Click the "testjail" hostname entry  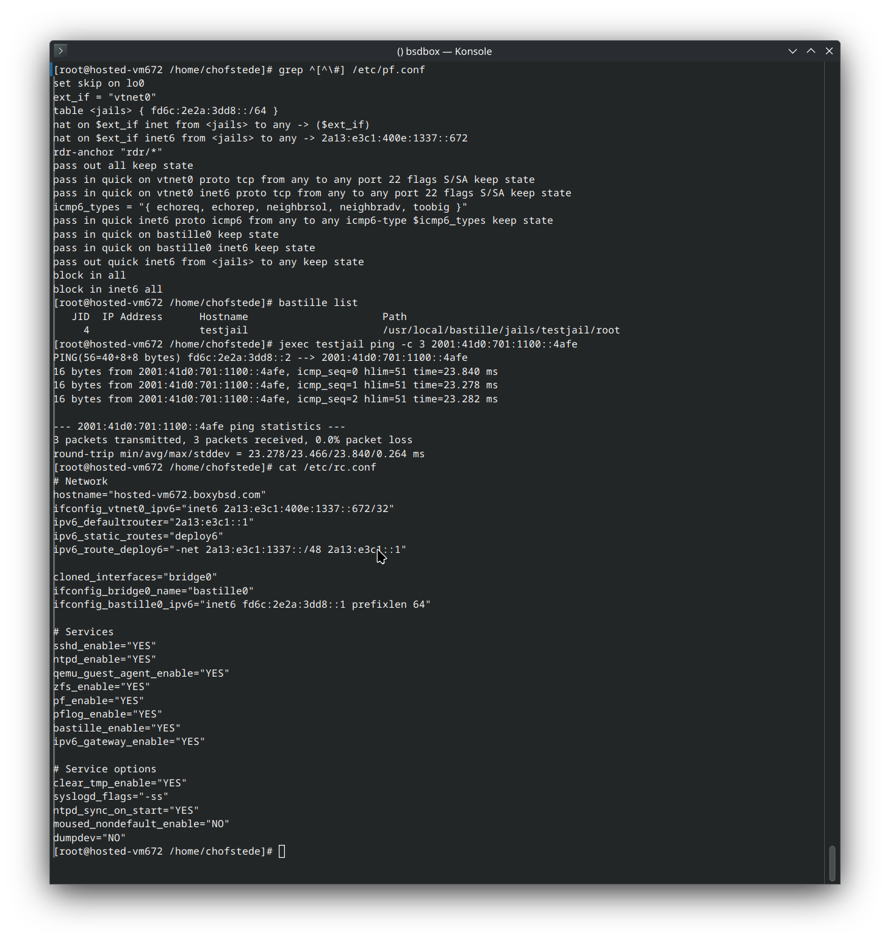pos(223,330)
